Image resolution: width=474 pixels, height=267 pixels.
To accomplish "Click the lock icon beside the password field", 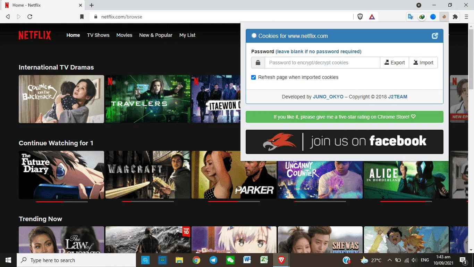I will pyautogui.click(x=258, y=63).
